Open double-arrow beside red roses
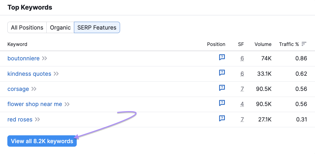 coord(37,119)
